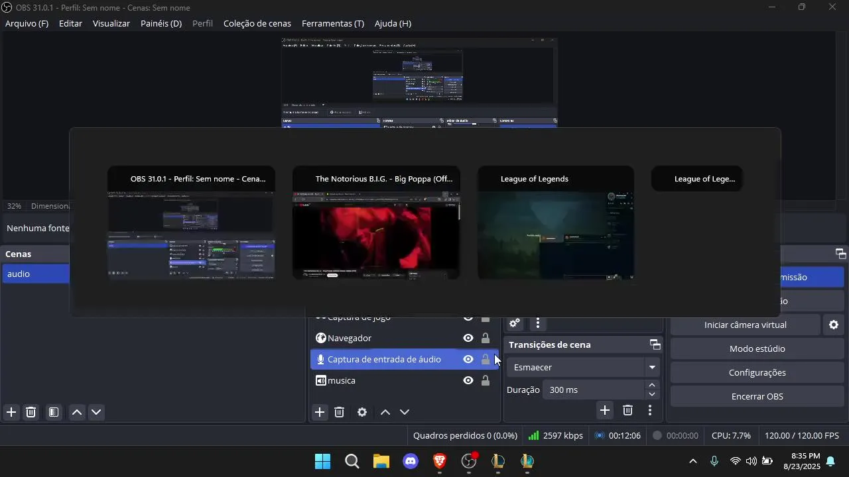Select the audio scene
Viewport: 849px width, 477px height.
click(x=36, y=274)
